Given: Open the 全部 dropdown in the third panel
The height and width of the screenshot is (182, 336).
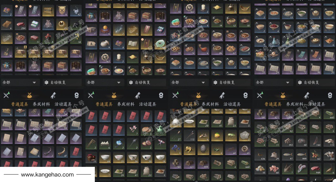Looking at the screenshot, I should click(189, 82).
